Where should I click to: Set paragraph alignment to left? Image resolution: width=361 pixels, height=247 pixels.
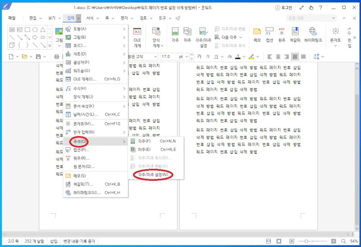pos(269,57)
